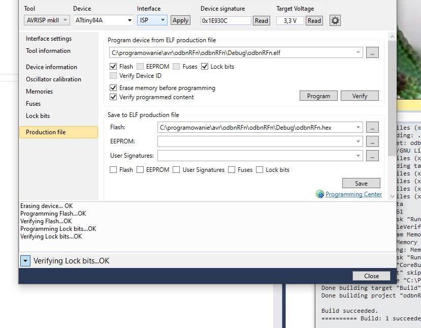Open the Programming Center link

(353, 194)
